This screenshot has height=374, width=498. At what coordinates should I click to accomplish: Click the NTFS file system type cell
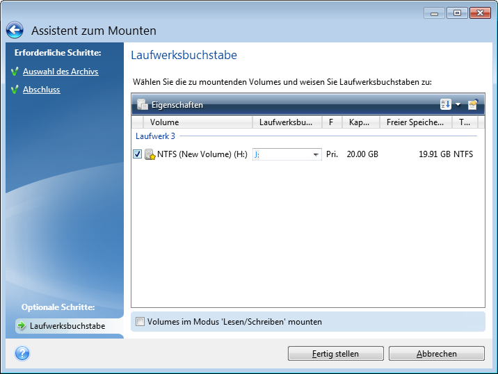point(463,154)
